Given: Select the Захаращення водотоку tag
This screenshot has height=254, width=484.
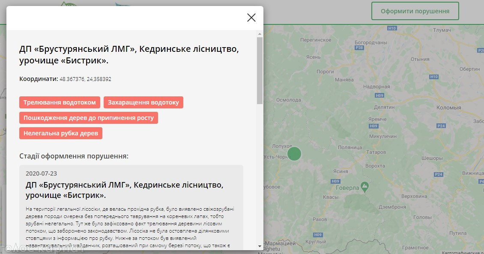Looking at the screenshot, I should (143, 102).
